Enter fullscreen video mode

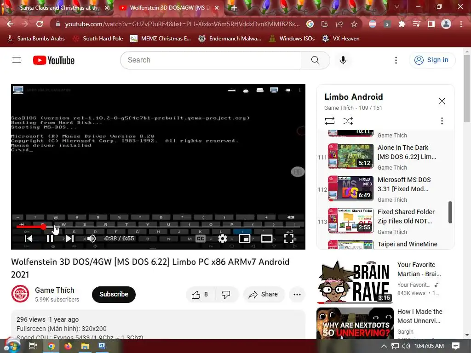pos(289,239)
